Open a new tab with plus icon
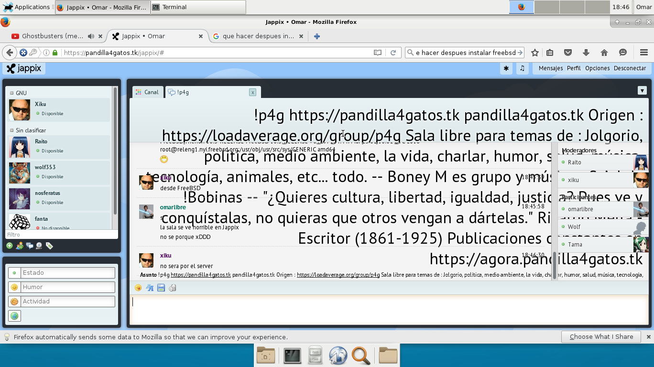 (316, 36)
